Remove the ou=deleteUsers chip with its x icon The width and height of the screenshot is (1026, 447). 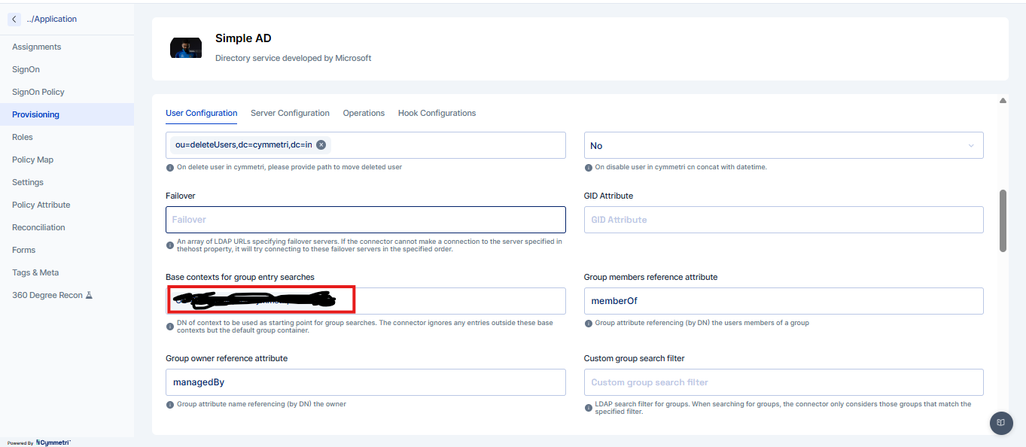321,145
